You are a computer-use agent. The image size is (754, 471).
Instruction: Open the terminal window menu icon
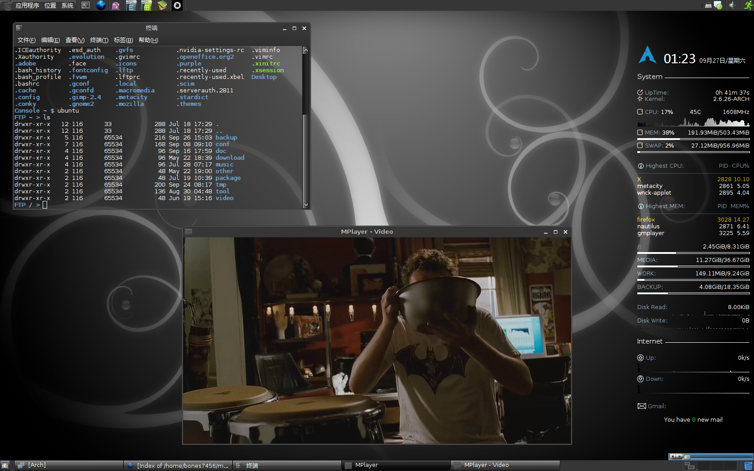click(19, 28)
